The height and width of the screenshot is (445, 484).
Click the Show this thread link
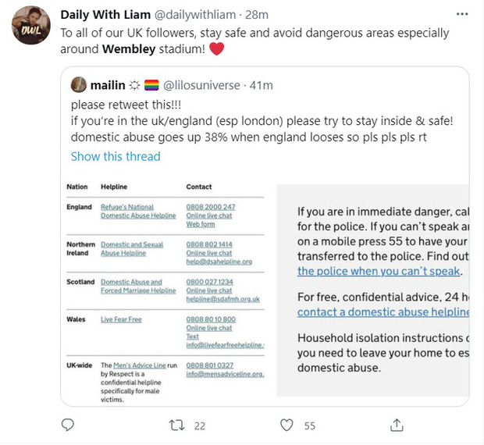tap(116, 156)
